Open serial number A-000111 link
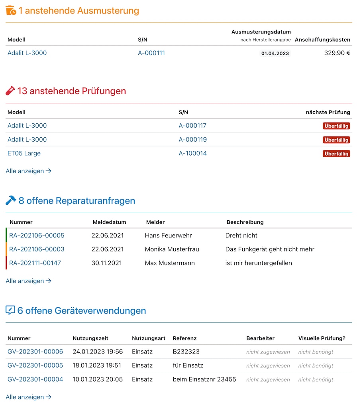 pyautogui.click(x=151, y=53)
